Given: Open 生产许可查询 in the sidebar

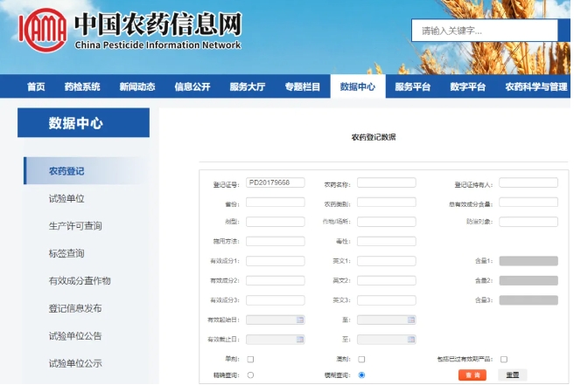Looking at the screenshot, I should coord(75,226).
